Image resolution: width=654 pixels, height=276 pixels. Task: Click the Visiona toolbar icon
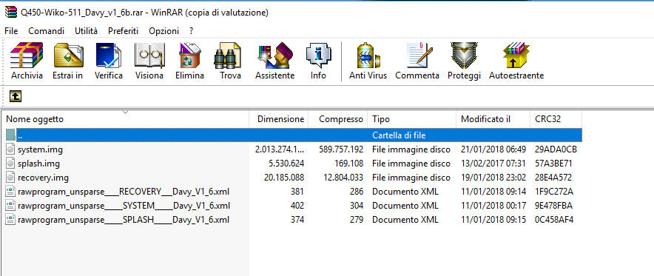[x=149, y=55]
